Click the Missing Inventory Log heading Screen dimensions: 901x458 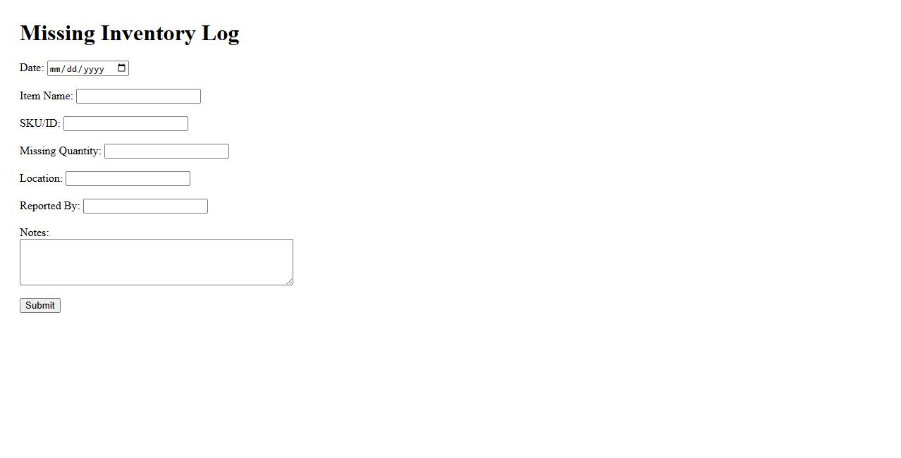130,33
